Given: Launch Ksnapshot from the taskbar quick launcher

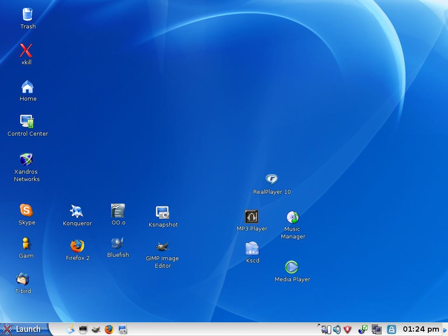Looking at the screenshot, I should [122, 329].
